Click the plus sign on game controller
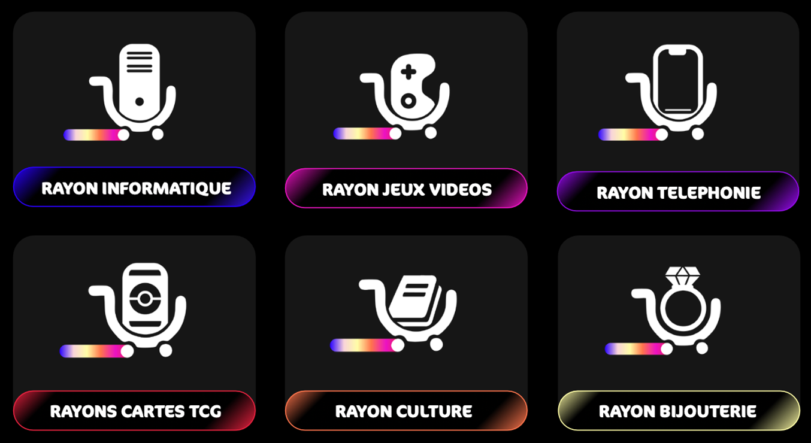Screen dimensions: 811x443 point(408,73)
